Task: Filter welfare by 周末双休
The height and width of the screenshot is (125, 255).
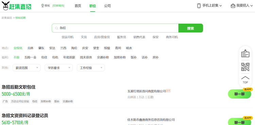Action: click(x=86, y=57)
